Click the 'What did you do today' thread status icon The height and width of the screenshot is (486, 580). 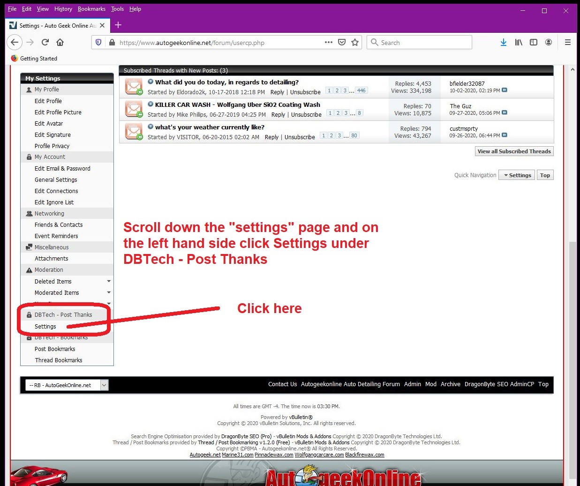tap(134, 87)
